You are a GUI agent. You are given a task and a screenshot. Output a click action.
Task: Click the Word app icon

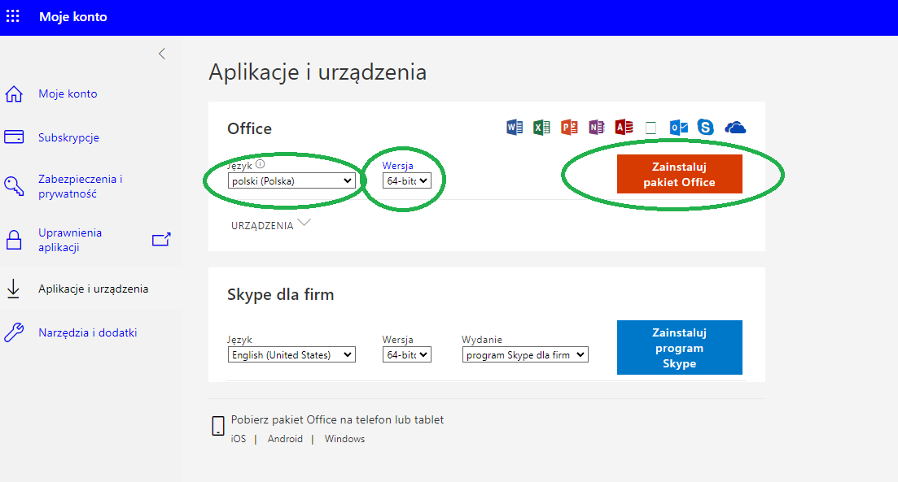coord(515,127)
